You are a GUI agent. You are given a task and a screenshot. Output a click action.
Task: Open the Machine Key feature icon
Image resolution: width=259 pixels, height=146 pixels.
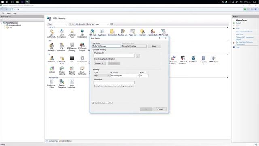[123, 32]
